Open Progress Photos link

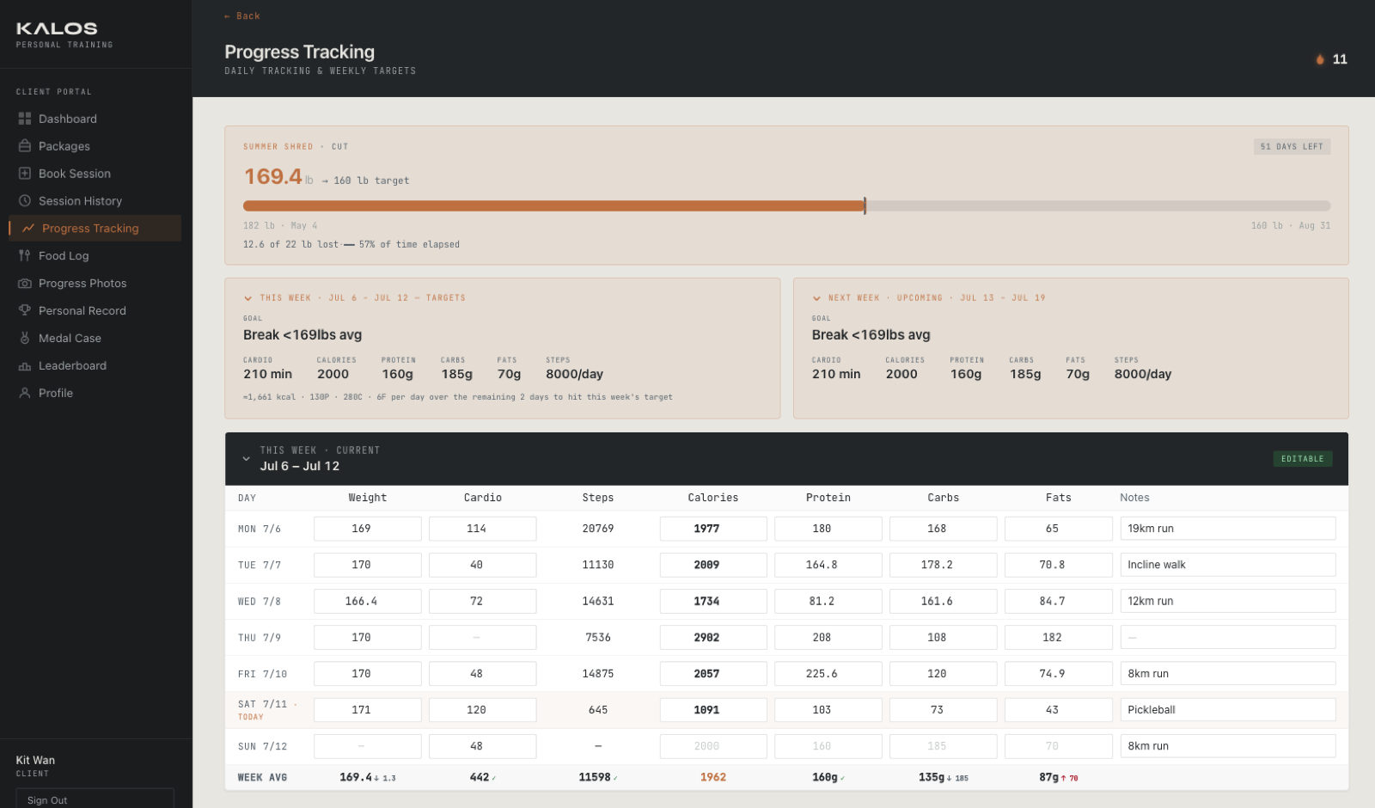click(95, 284)
